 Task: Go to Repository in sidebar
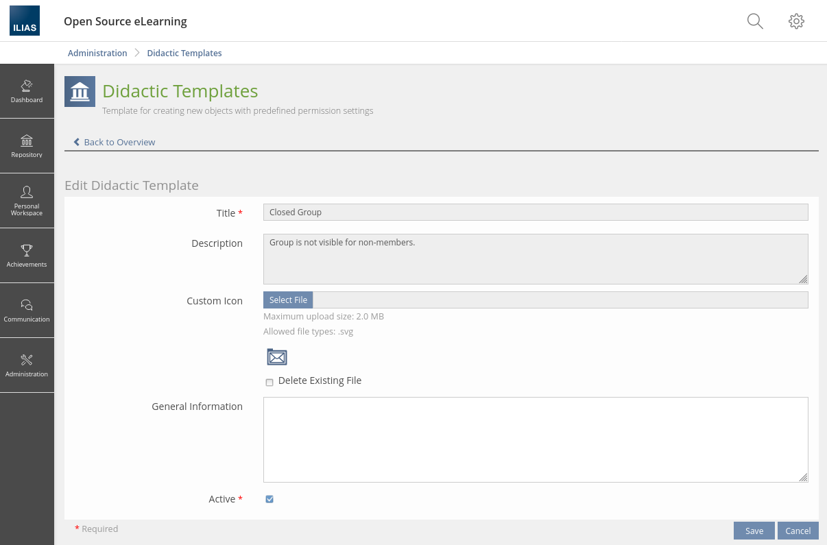click(27, 146)
